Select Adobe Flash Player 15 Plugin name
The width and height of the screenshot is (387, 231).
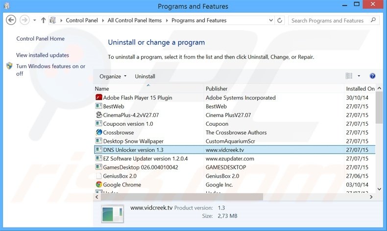[138, 97]
